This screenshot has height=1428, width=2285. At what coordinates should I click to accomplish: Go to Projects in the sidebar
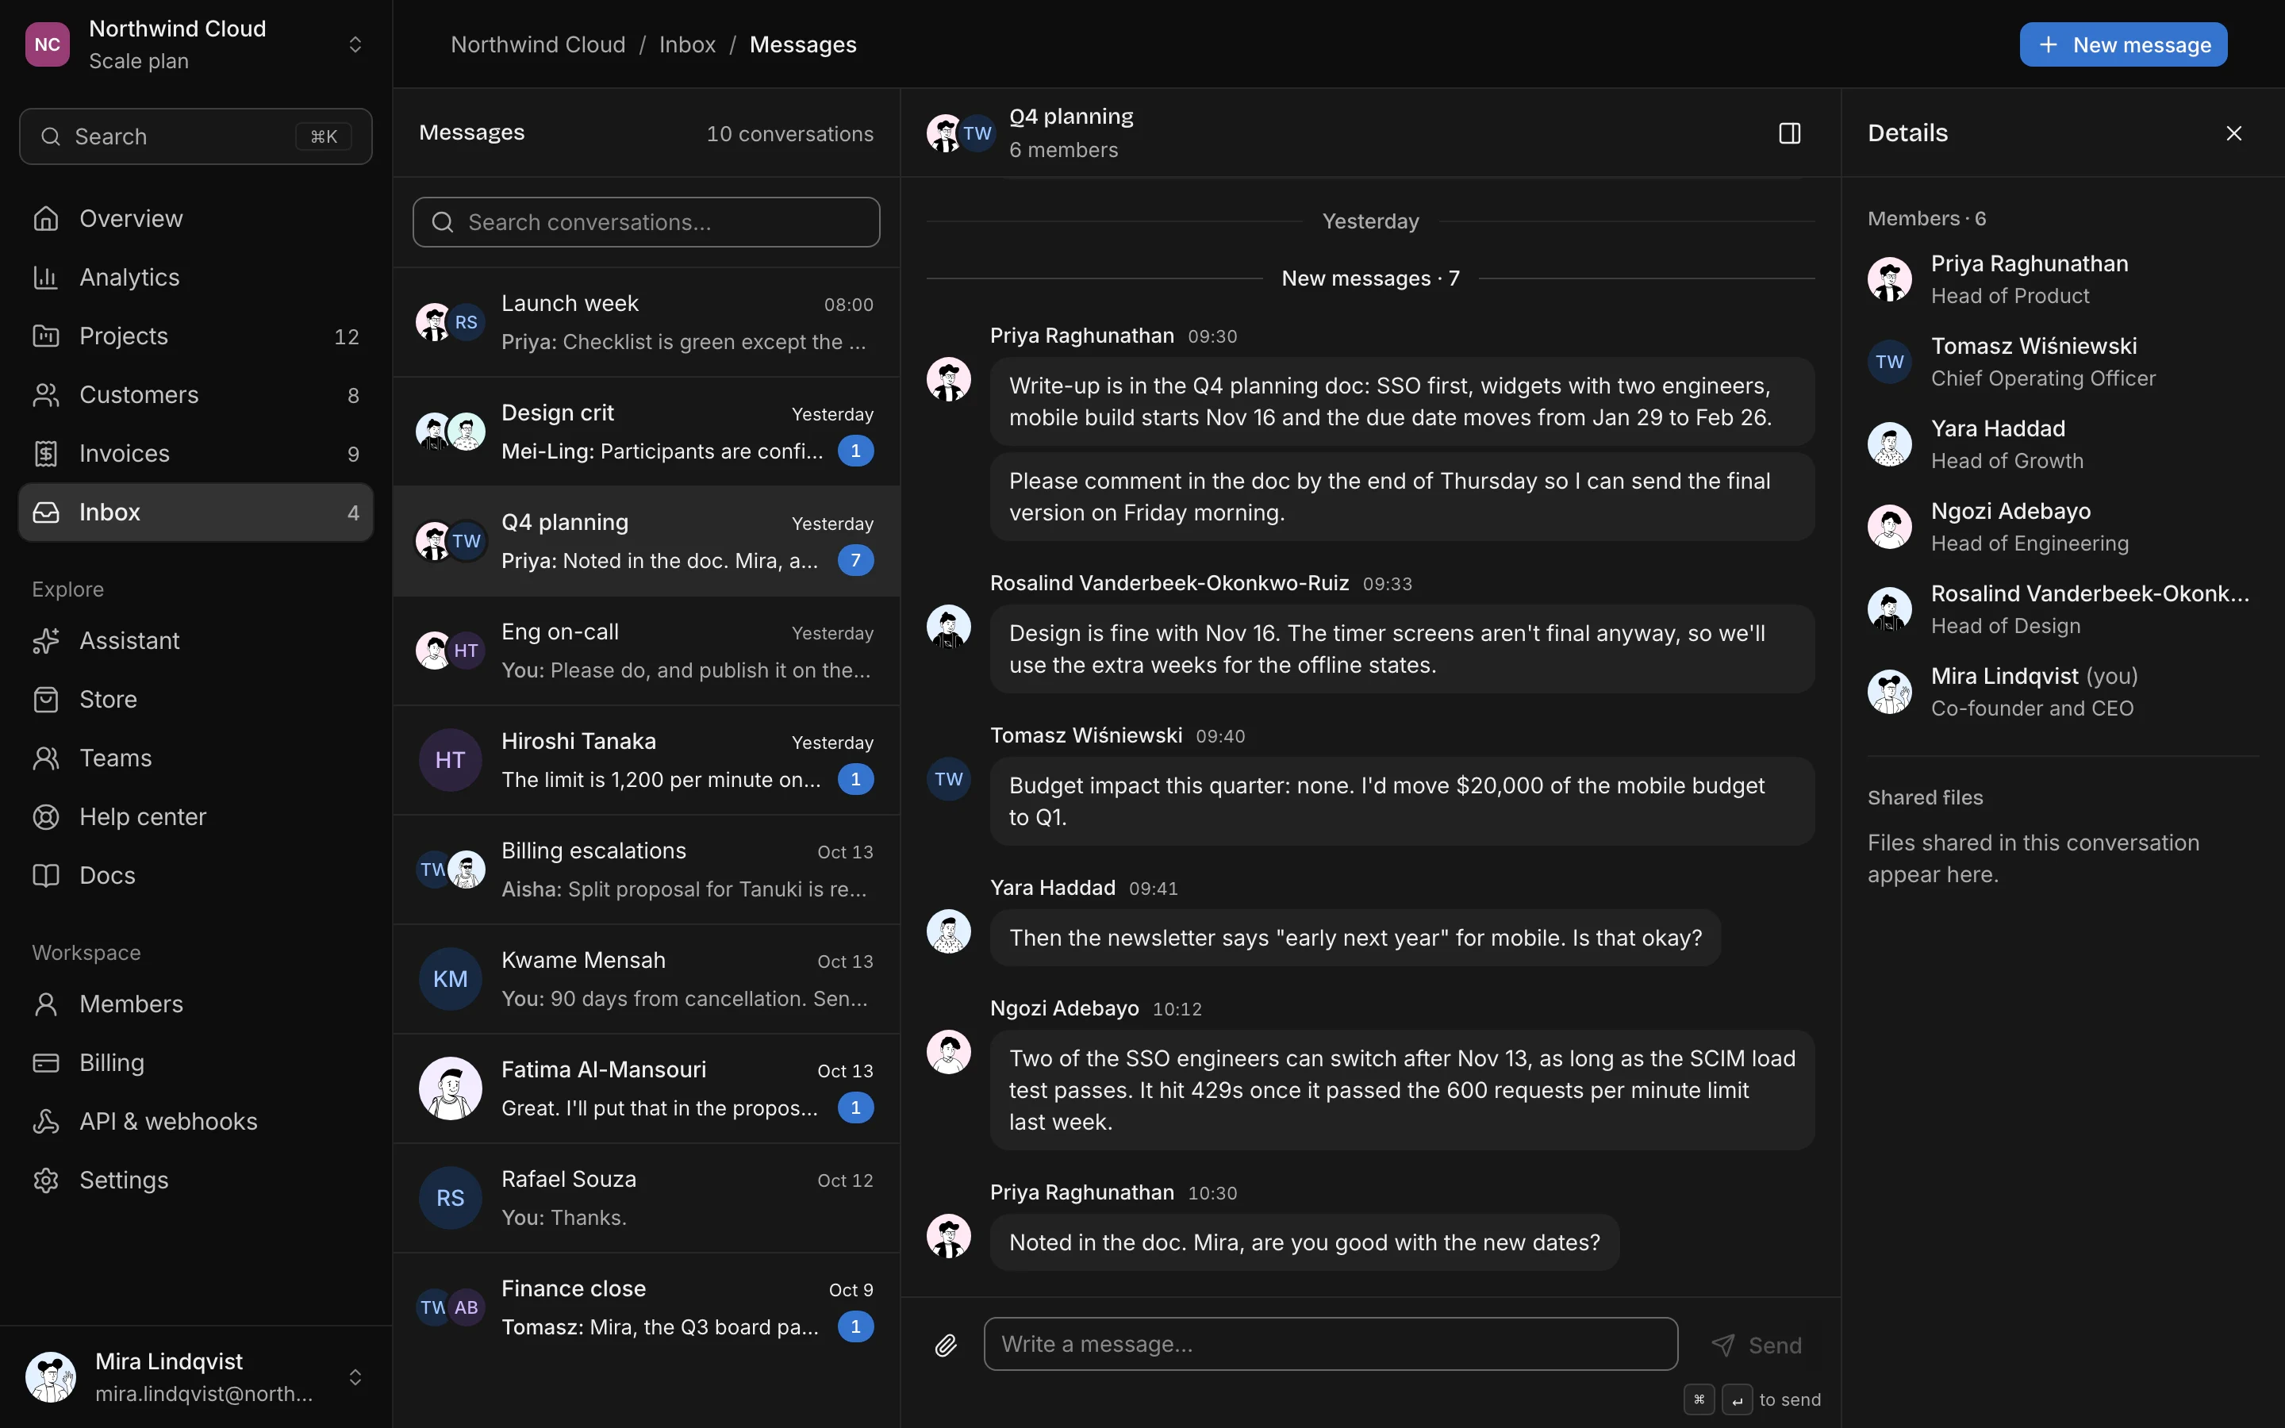195,336
